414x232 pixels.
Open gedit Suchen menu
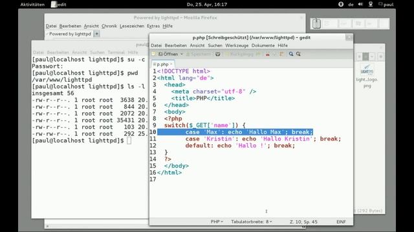point(215,46)
